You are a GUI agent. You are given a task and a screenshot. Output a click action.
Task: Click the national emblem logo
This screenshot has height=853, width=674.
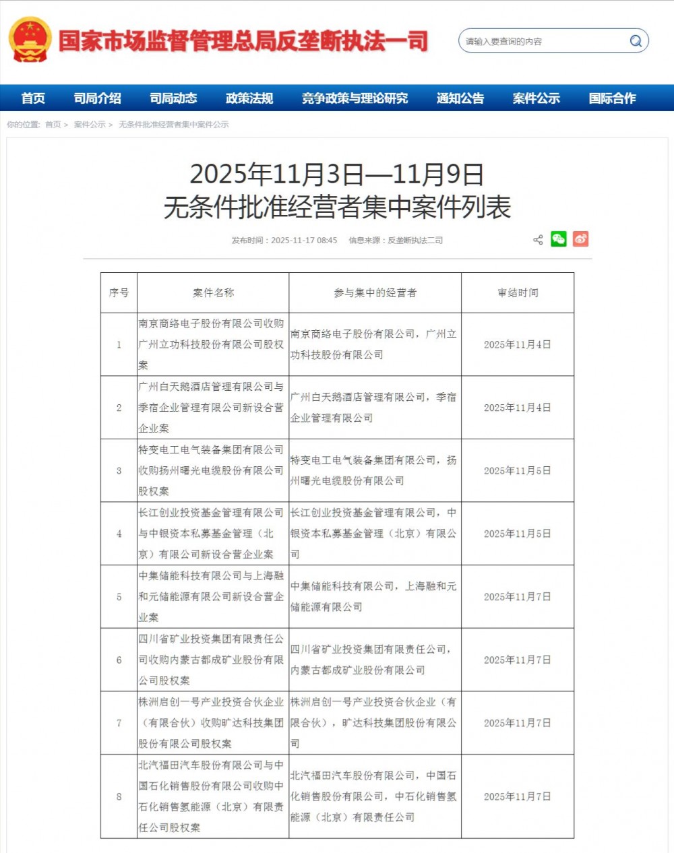click(30, 40)
